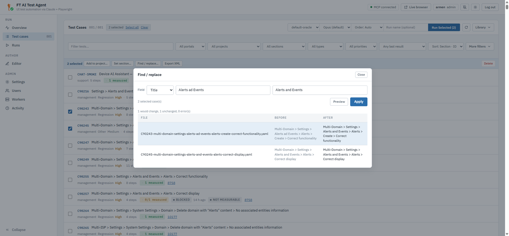Click Run Selected (2)
This screenshot has height=236, width=509.
click(443, 28)
